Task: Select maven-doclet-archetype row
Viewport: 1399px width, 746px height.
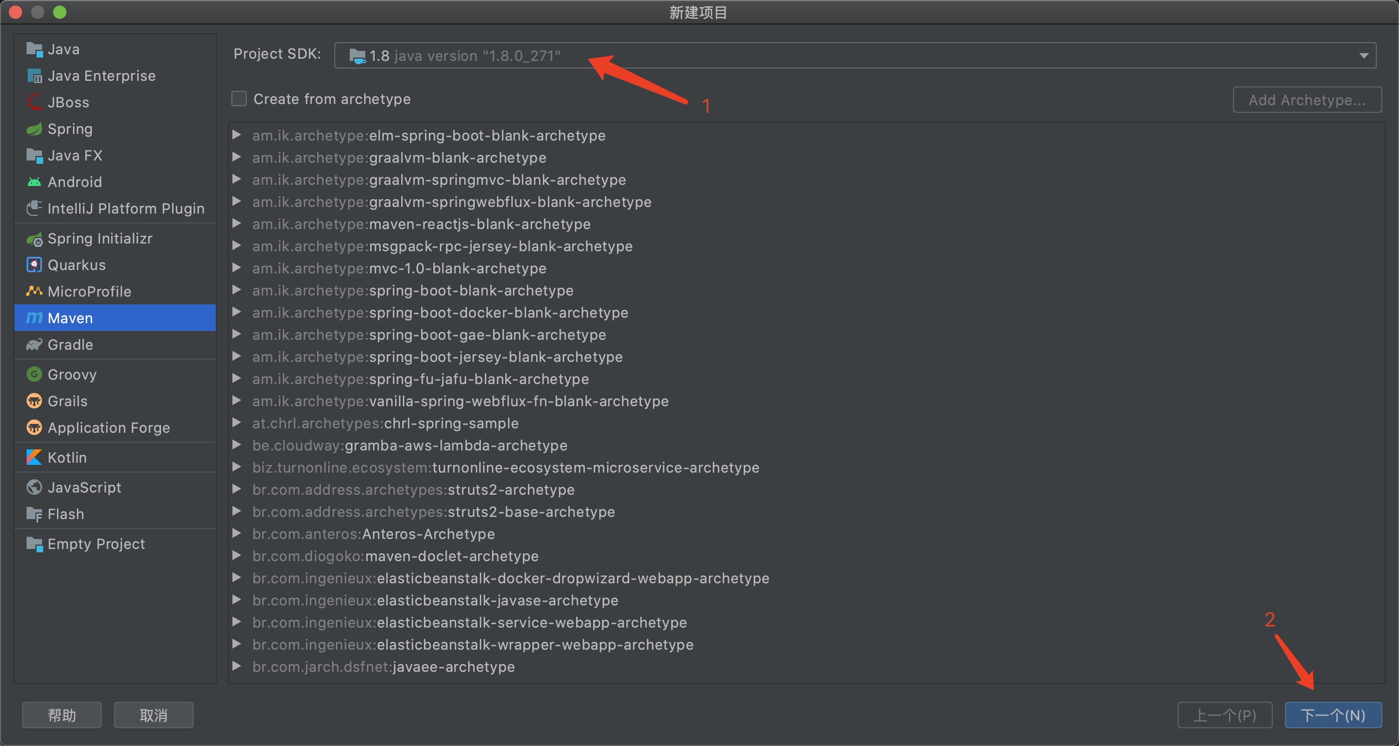Action: point(806,556)
